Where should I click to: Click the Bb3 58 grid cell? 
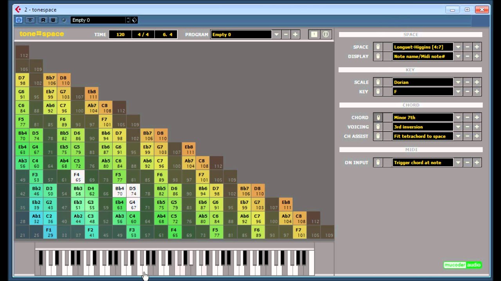coord(78,191)
